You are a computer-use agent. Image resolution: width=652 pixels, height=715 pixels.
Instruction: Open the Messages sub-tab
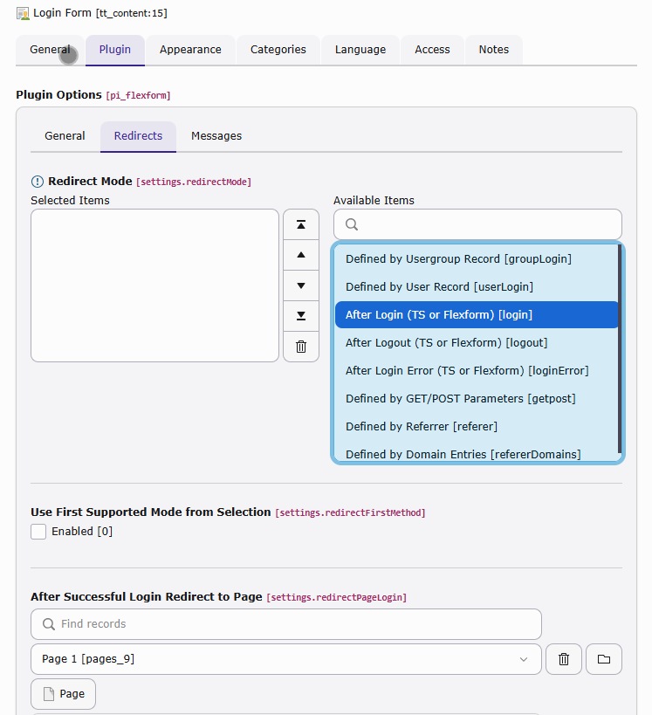point(216,136)
